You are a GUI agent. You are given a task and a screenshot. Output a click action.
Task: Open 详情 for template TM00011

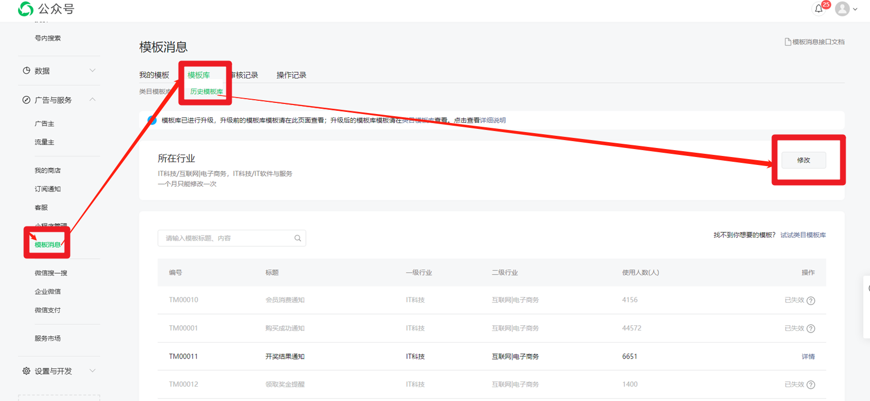coord(808,356)
